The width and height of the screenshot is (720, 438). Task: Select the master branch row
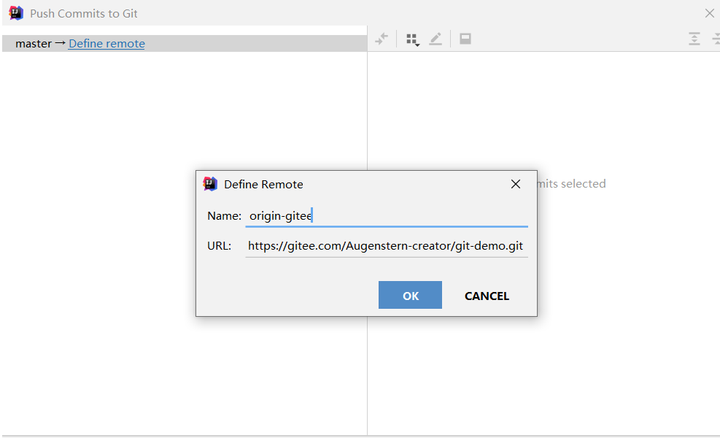click(x=185, y=44)
